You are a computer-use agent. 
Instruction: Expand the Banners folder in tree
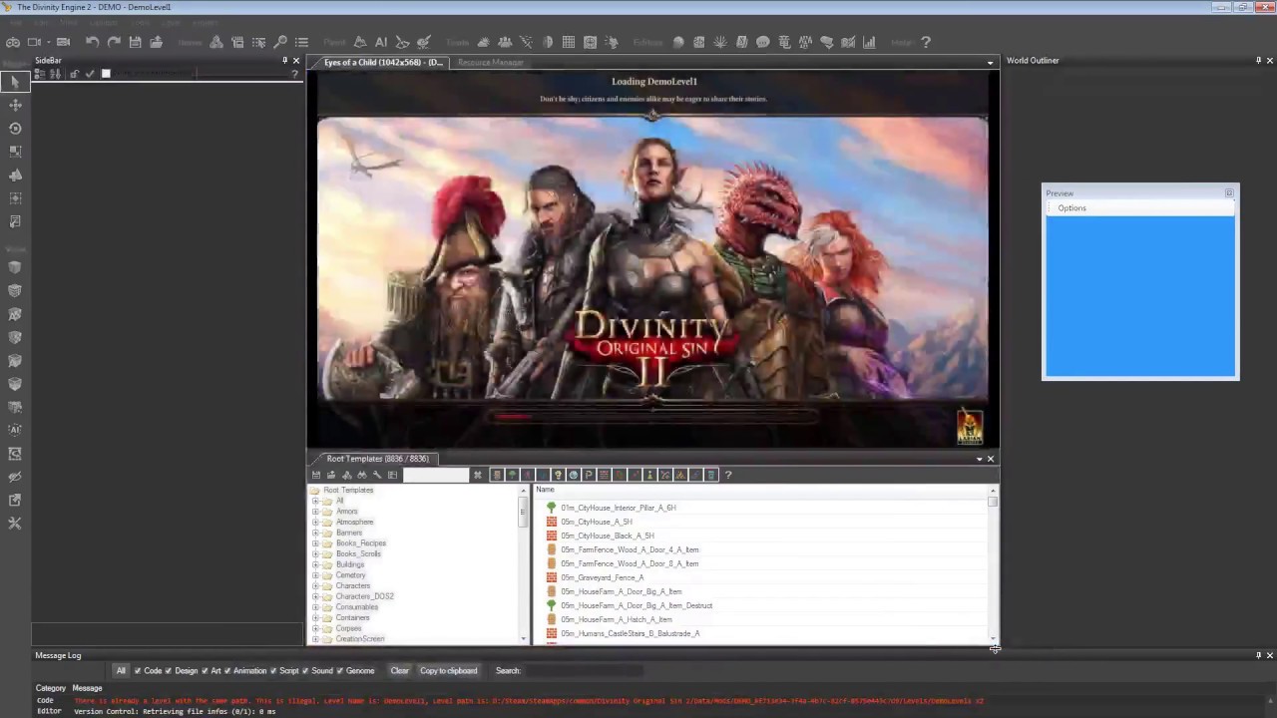315,533
